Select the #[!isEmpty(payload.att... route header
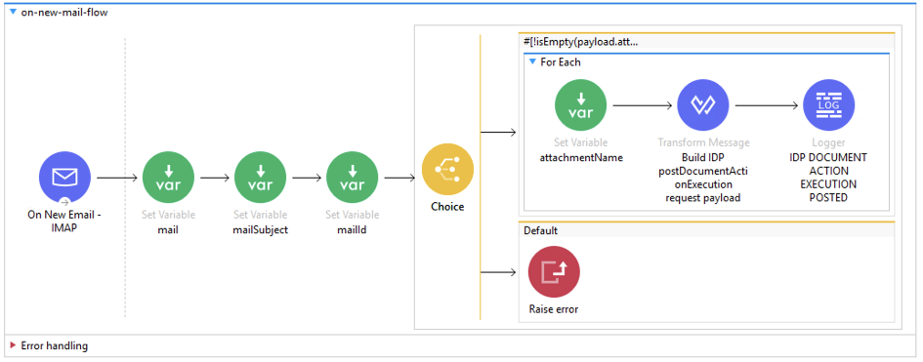This screenshot has height=362, width=923. [x=706, y=42]
